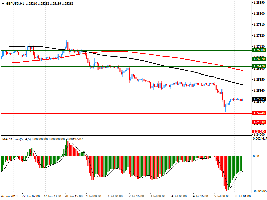Click the MACD_color(5,34,5) indicator label

pos(16,139)
